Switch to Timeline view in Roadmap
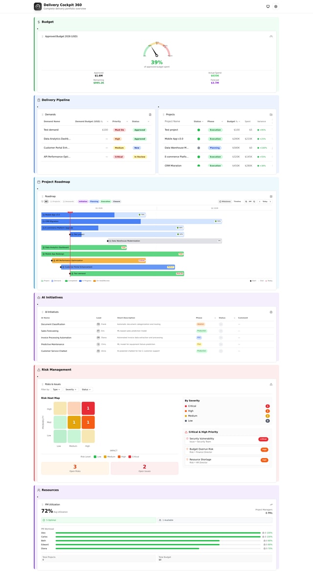Screen dimensions: 313x573 pyautogui.click(x=237, y=202)
